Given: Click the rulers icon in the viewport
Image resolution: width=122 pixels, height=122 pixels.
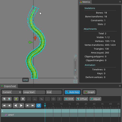Looking at the screenshot, I should (x=75, y=56).
